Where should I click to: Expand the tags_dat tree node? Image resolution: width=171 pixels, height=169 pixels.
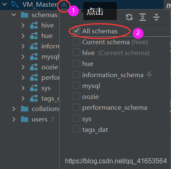click(x=23, y=98)
